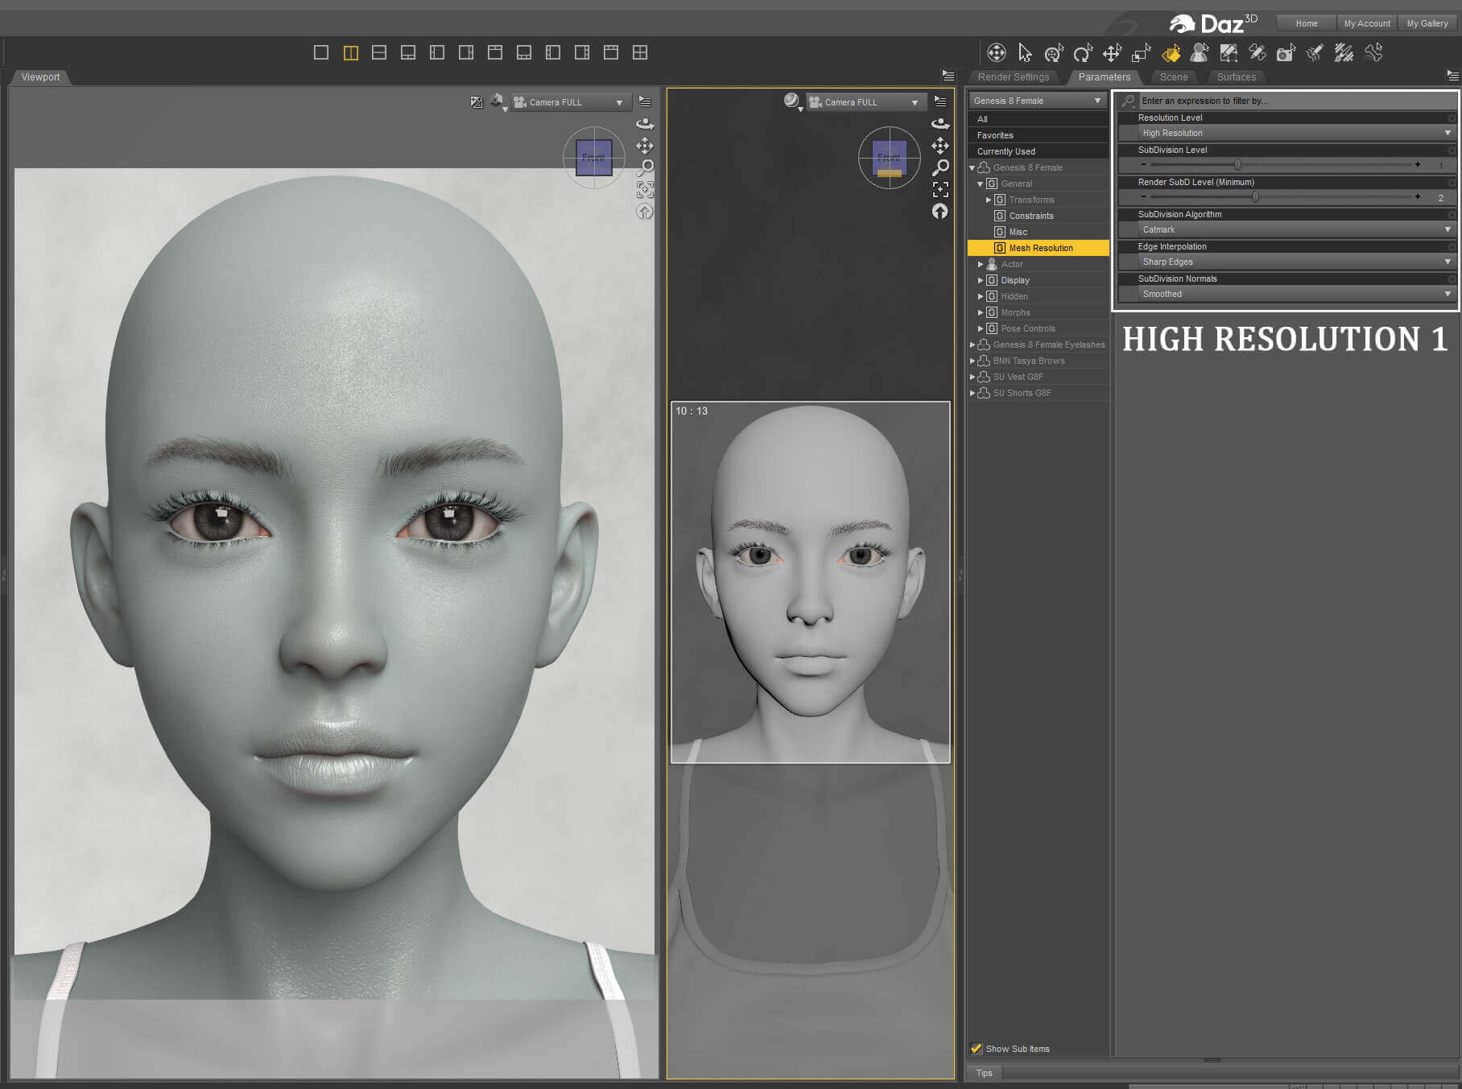
Task: Choose the Node Selection arrow tool
Action: click(x=1025, y=53)
